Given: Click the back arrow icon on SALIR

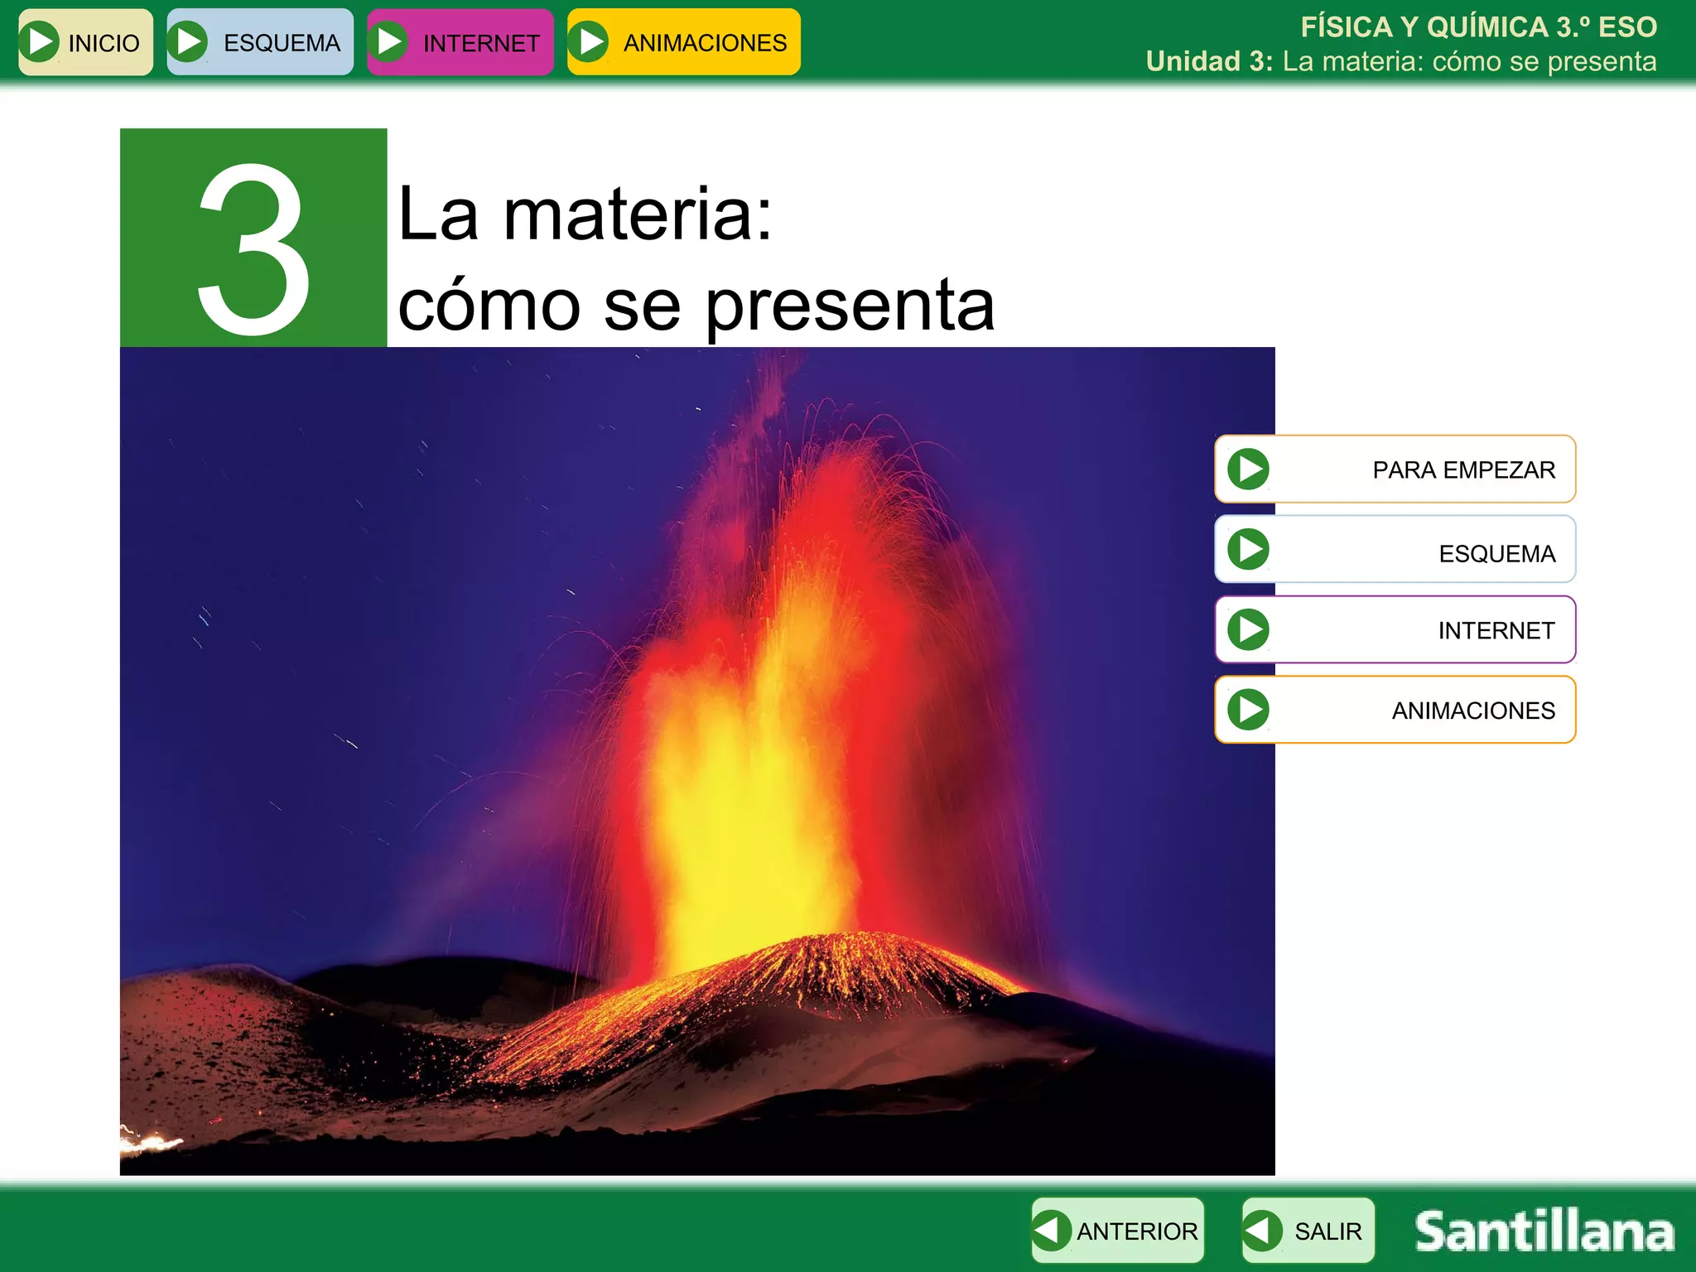Looking at the screenshot, I should tap(1263, 1231).
